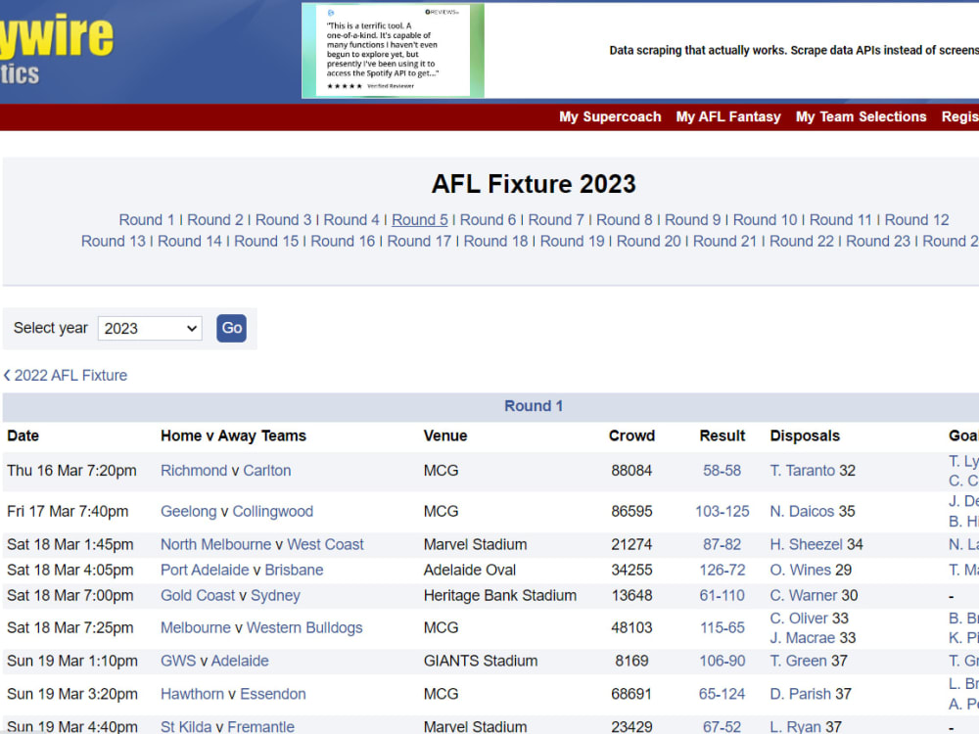Image resolution: width=979 pixels, height=734 pixels.
Task: Jump to Round 10 link
Action: point(766,219)
